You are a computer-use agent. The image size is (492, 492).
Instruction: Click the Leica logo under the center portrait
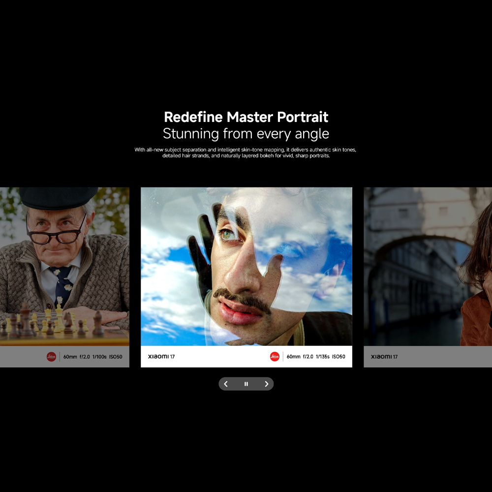pyautogui.click(x=275, y=357)
